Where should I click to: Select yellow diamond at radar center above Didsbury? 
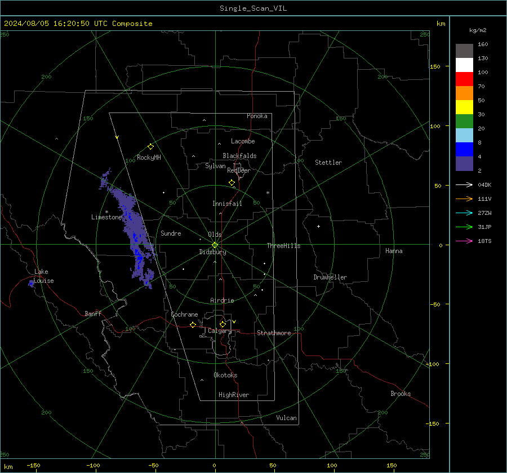click(x=215, y=245)
